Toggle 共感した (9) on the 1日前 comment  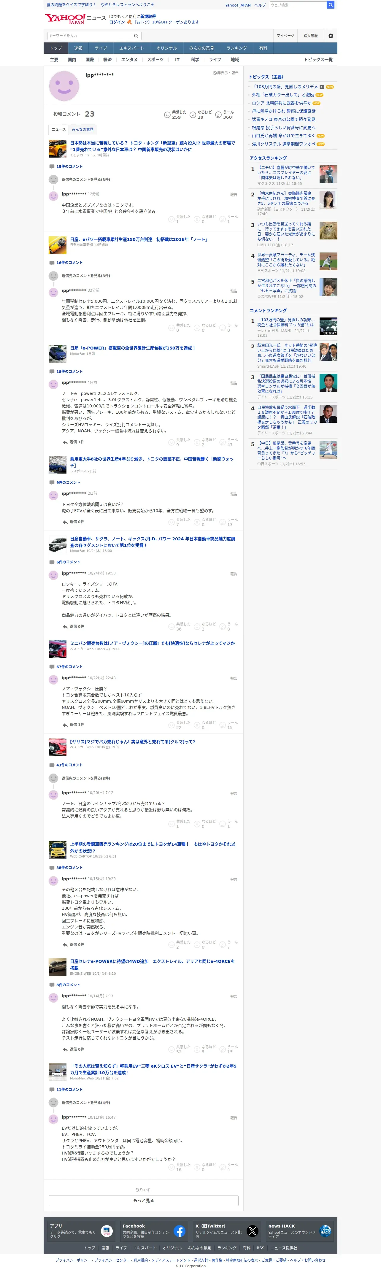(179, 442)
